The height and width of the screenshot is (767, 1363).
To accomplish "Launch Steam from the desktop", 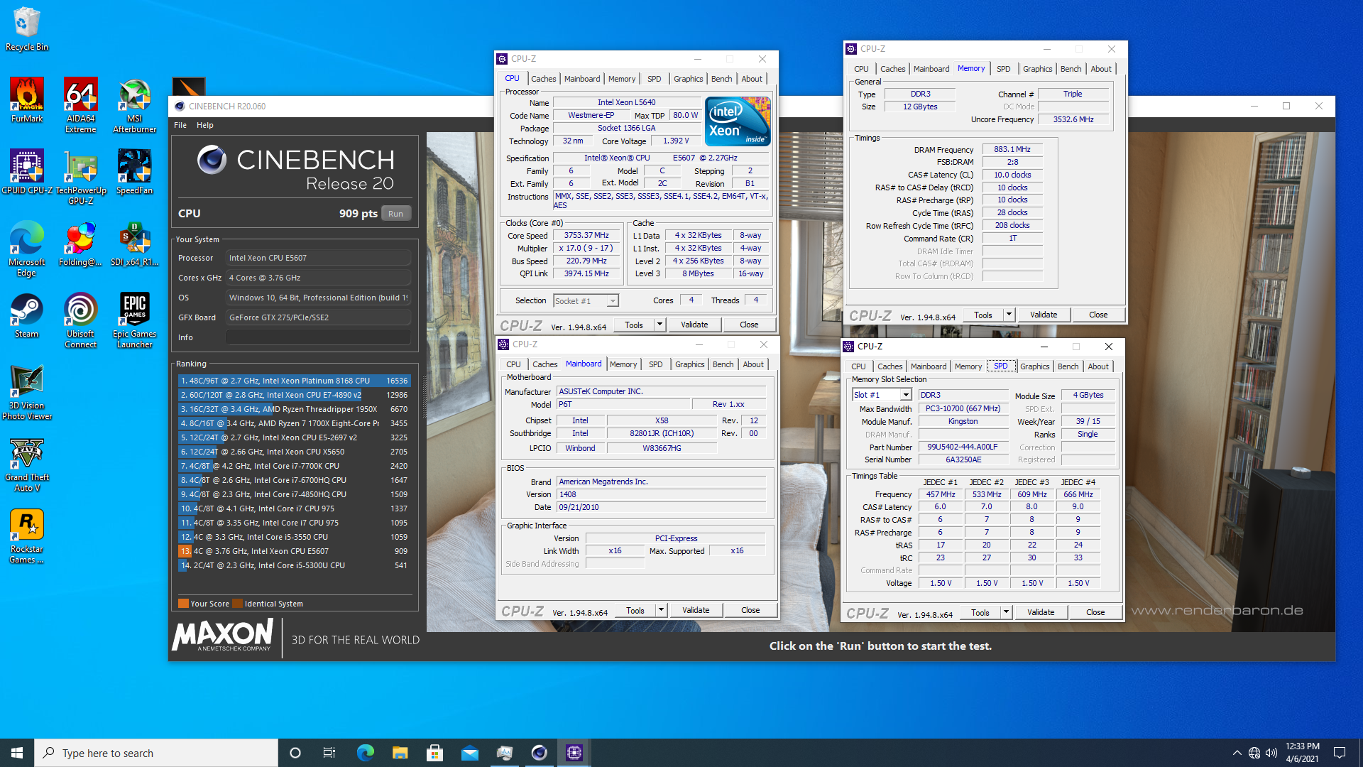I will (x=27, y=315).
